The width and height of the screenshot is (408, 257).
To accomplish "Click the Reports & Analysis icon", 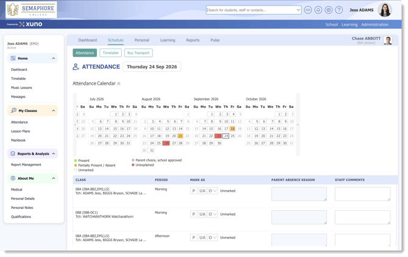I will point(13,153).
